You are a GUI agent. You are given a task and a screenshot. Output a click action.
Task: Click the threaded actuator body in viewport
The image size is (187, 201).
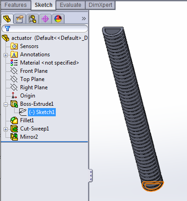[x=132, y=107]
